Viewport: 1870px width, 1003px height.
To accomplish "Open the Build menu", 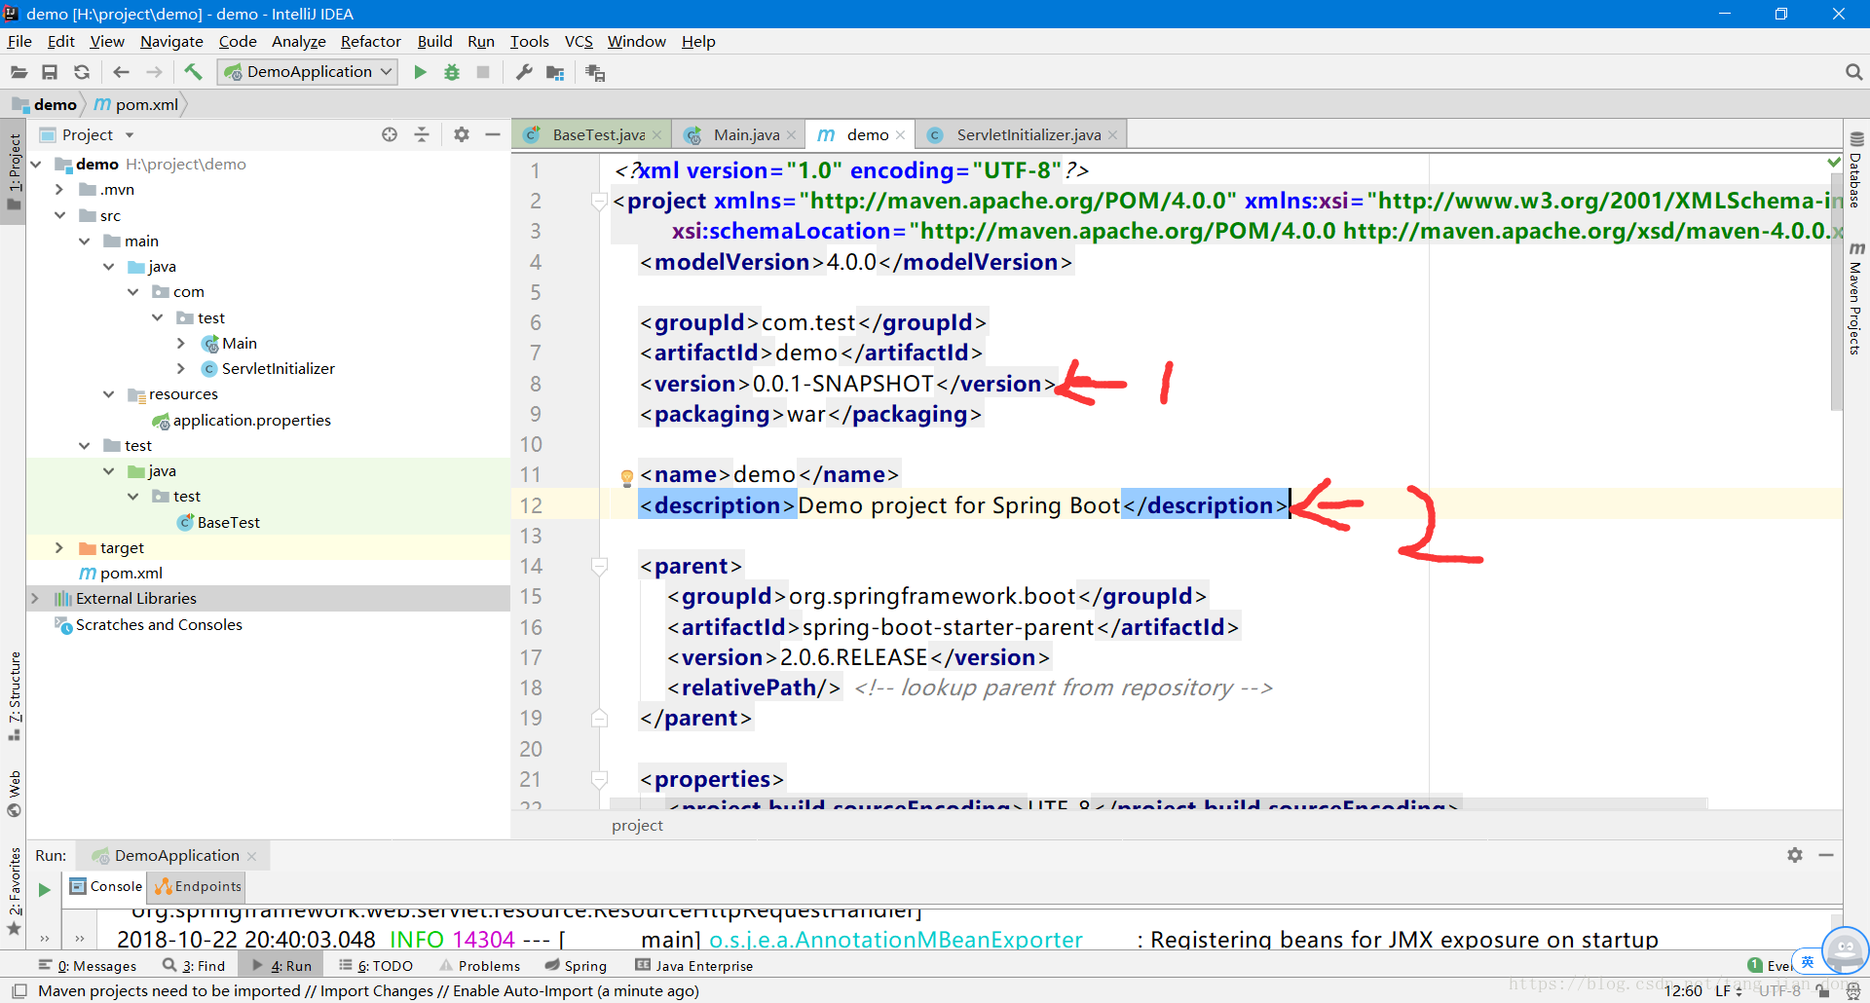I will [434, 41].
